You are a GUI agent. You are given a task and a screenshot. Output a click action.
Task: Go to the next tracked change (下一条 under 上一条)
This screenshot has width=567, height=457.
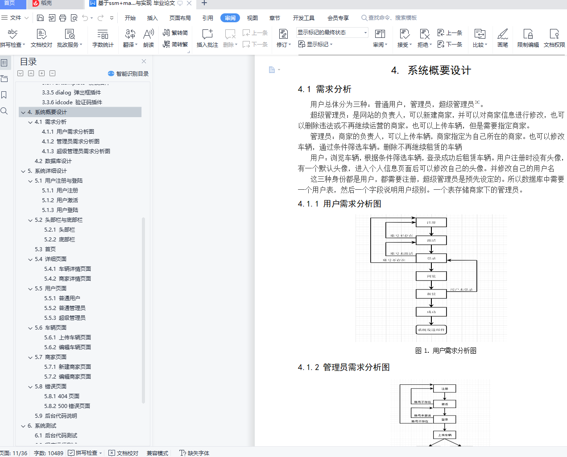(x=450, y=44)
